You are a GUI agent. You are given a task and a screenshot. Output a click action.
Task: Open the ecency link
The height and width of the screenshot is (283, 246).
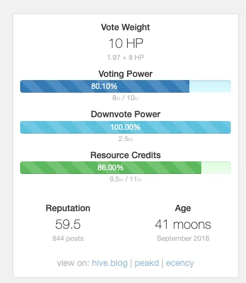point(180,263)
